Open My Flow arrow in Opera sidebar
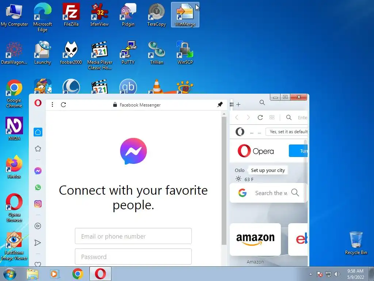Image resolution: width=374 pixels, height=281 pixels. pos(38,243)
